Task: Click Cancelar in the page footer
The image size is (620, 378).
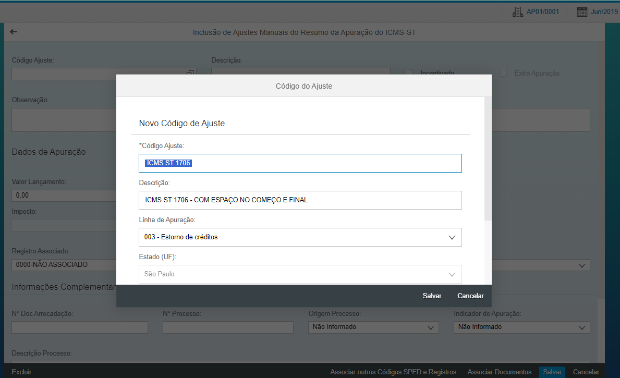Action: [586, 372]
